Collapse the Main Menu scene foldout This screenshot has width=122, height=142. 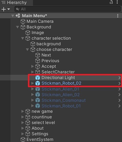[13, 16]
